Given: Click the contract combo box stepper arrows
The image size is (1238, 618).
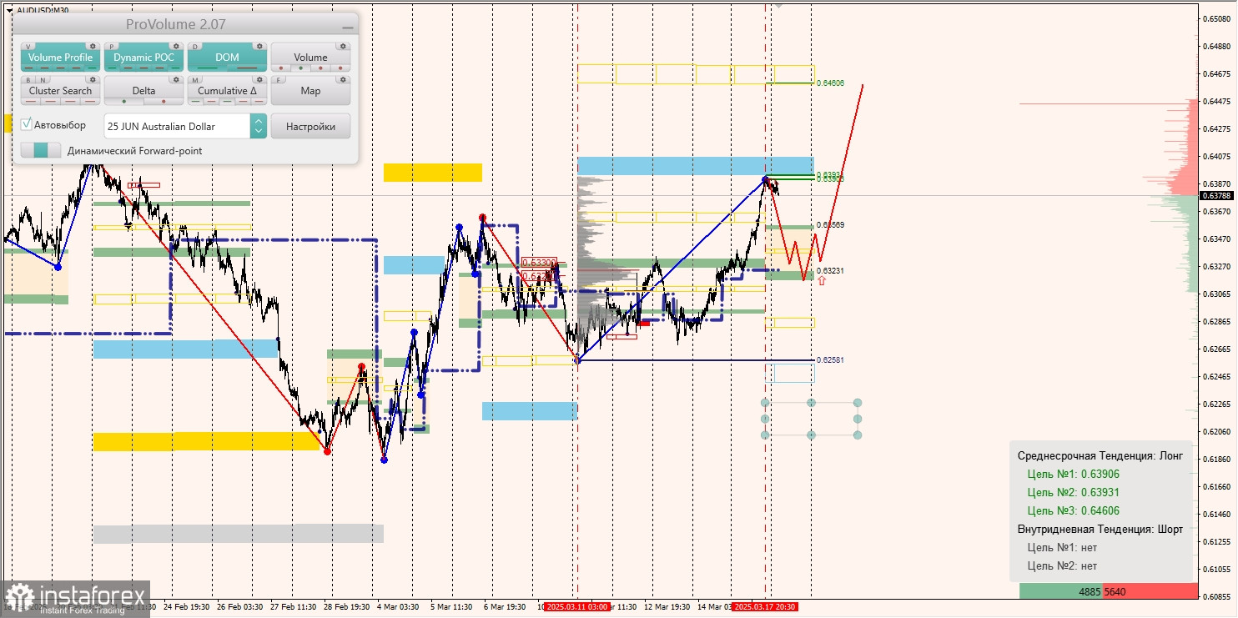Looking at the screenshot, I should point(259,126).
